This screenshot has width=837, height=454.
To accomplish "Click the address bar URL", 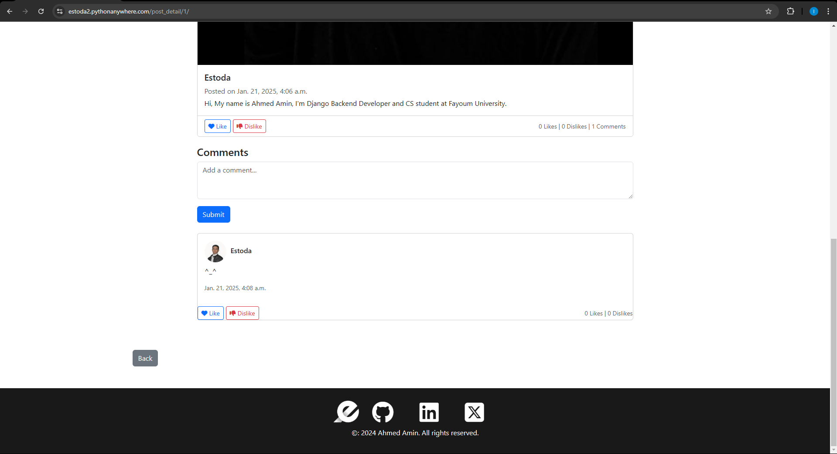I will (129, 11).
